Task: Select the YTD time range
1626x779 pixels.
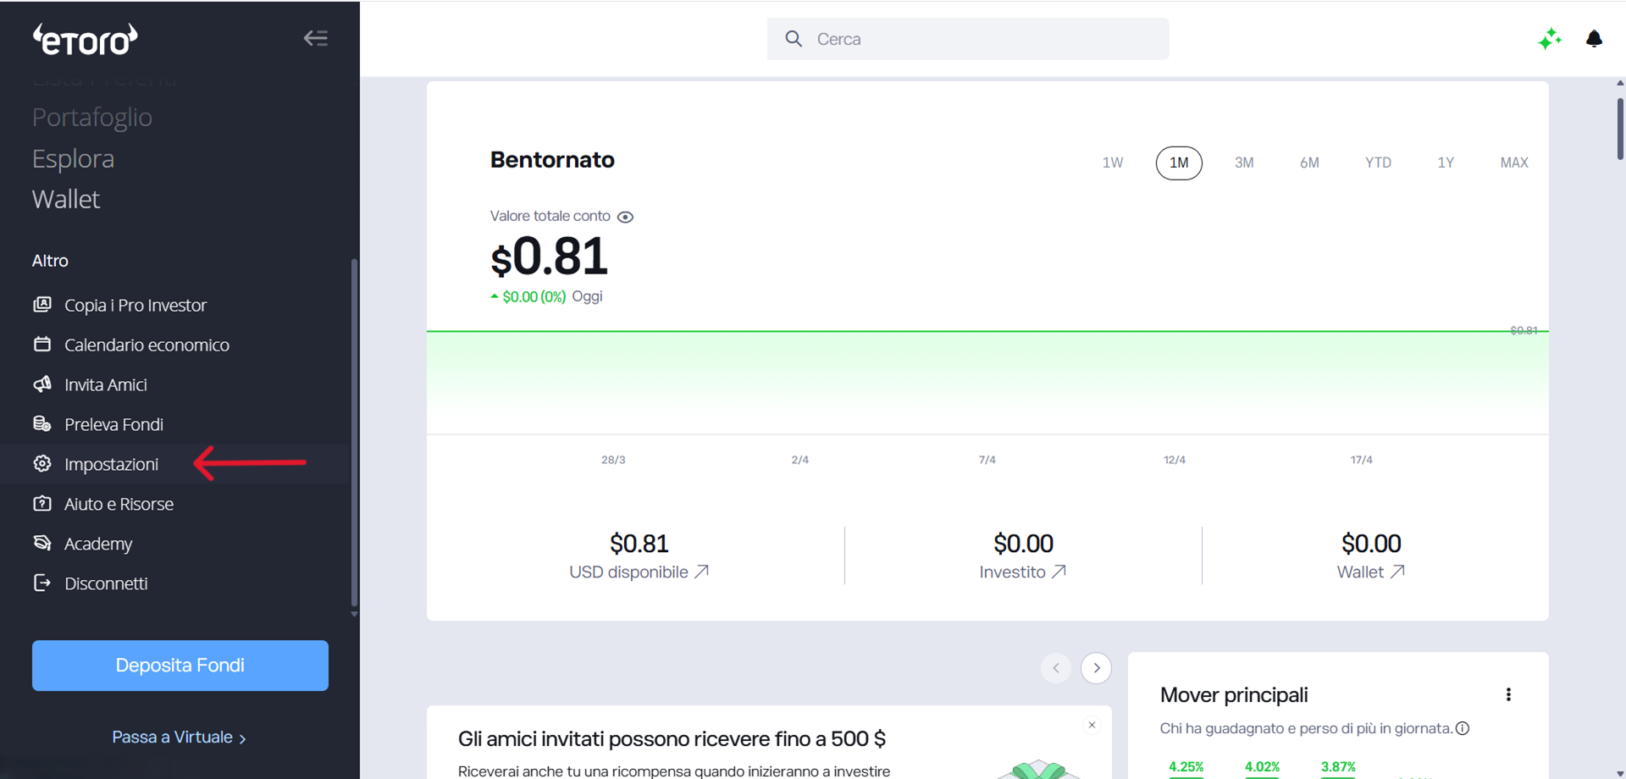Action: point(1378,163)
